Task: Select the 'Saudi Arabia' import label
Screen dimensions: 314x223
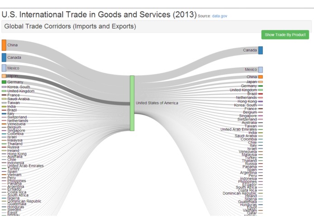Action: click(19, 99)
